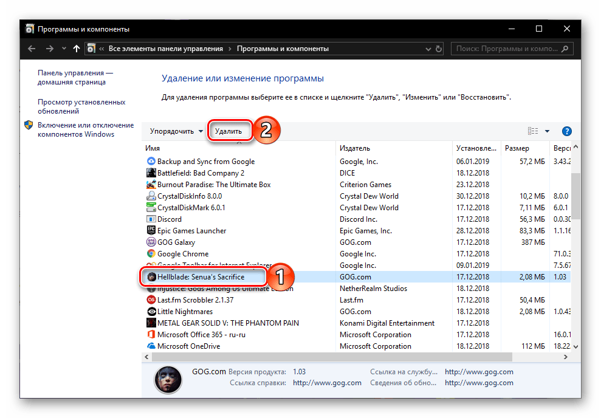The width and height of the screenshot is (601, 418).
Task: Click the NetherRealm Studios publisher cell
Action: pos(373,289)
